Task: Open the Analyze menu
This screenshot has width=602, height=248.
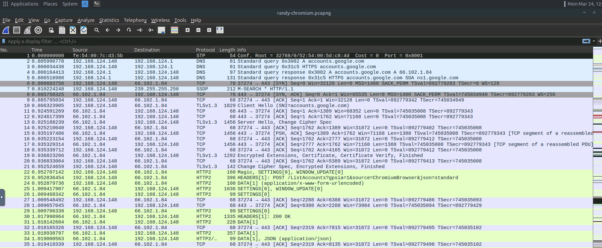Action: click(x=86, y=20)
